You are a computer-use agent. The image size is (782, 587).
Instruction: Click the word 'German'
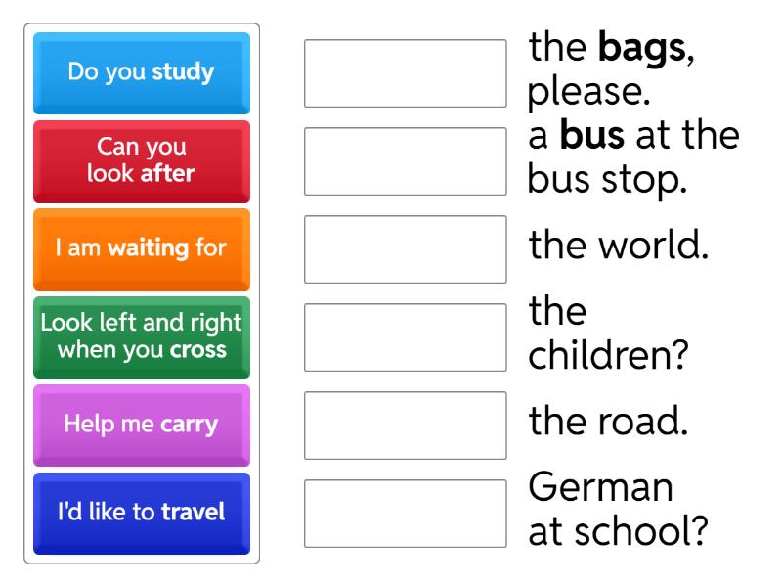(x=600, y=487)
